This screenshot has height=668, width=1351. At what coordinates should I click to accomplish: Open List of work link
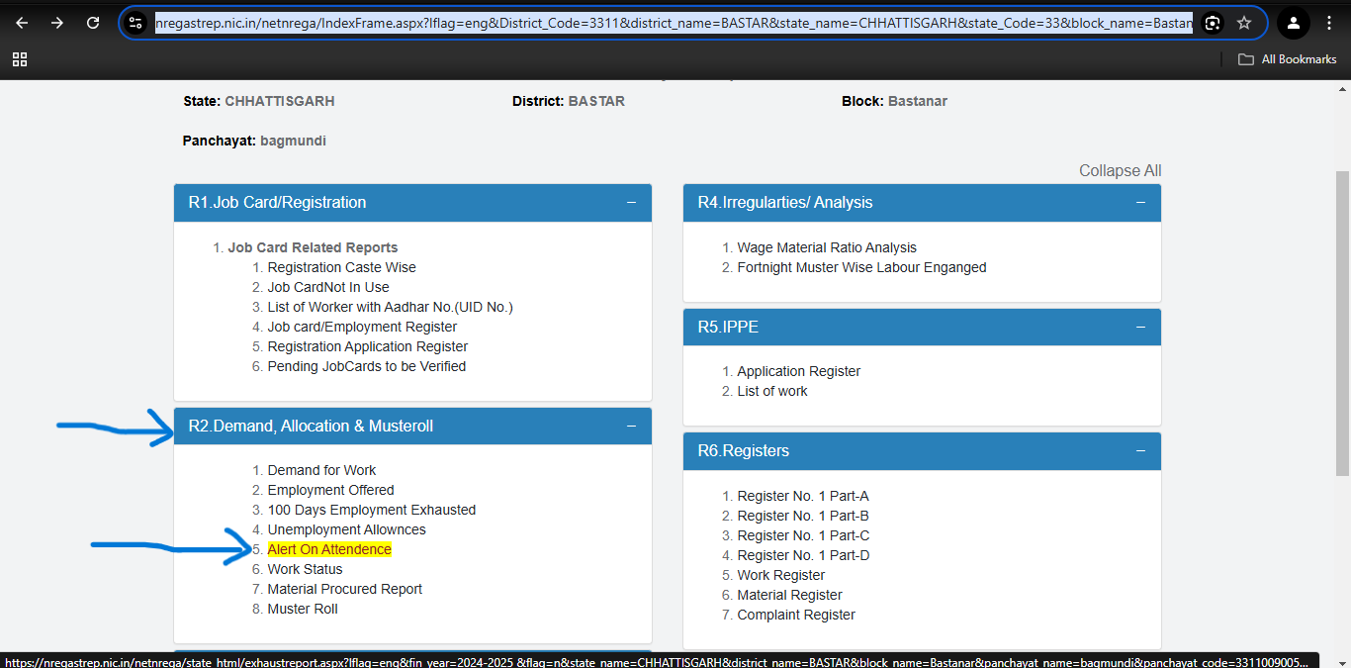coord(772,391)
